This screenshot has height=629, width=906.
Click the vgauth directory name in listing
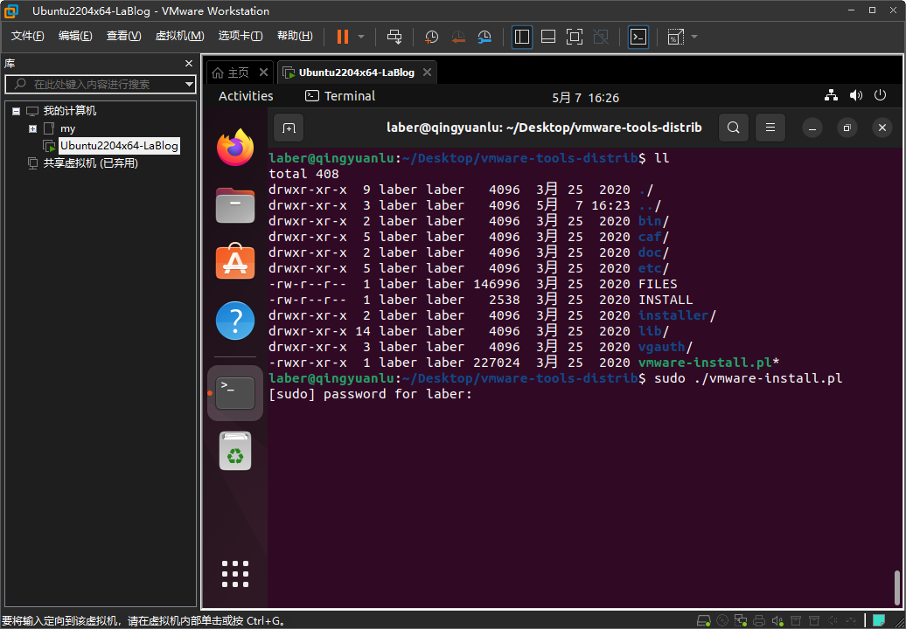pos(662,348)
